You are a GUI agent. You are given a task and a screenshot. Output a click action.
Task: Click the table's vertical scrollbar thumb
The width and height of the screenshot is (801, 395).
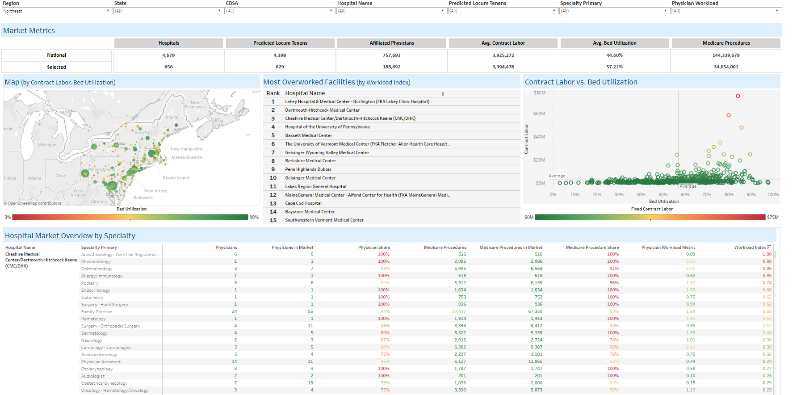pyautogui.click(x=775, y=255)
